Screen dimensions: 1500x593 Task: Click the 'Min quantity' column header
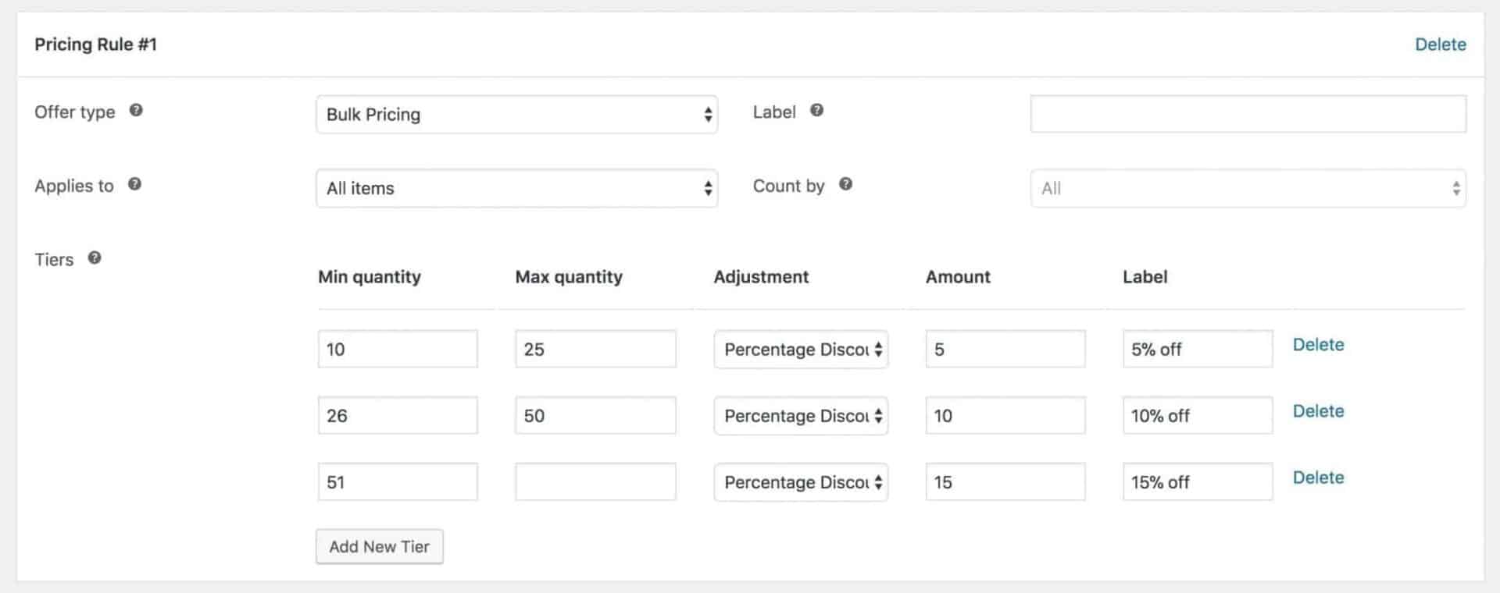pos(370,277)
